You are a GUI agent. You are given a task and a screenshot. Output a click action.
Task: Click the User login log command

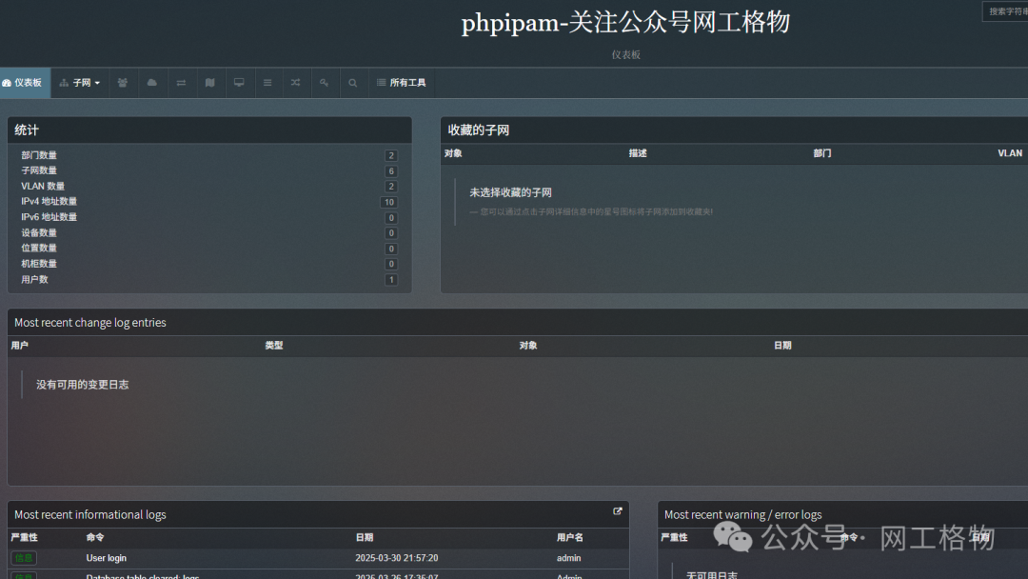tap(107, 558)
